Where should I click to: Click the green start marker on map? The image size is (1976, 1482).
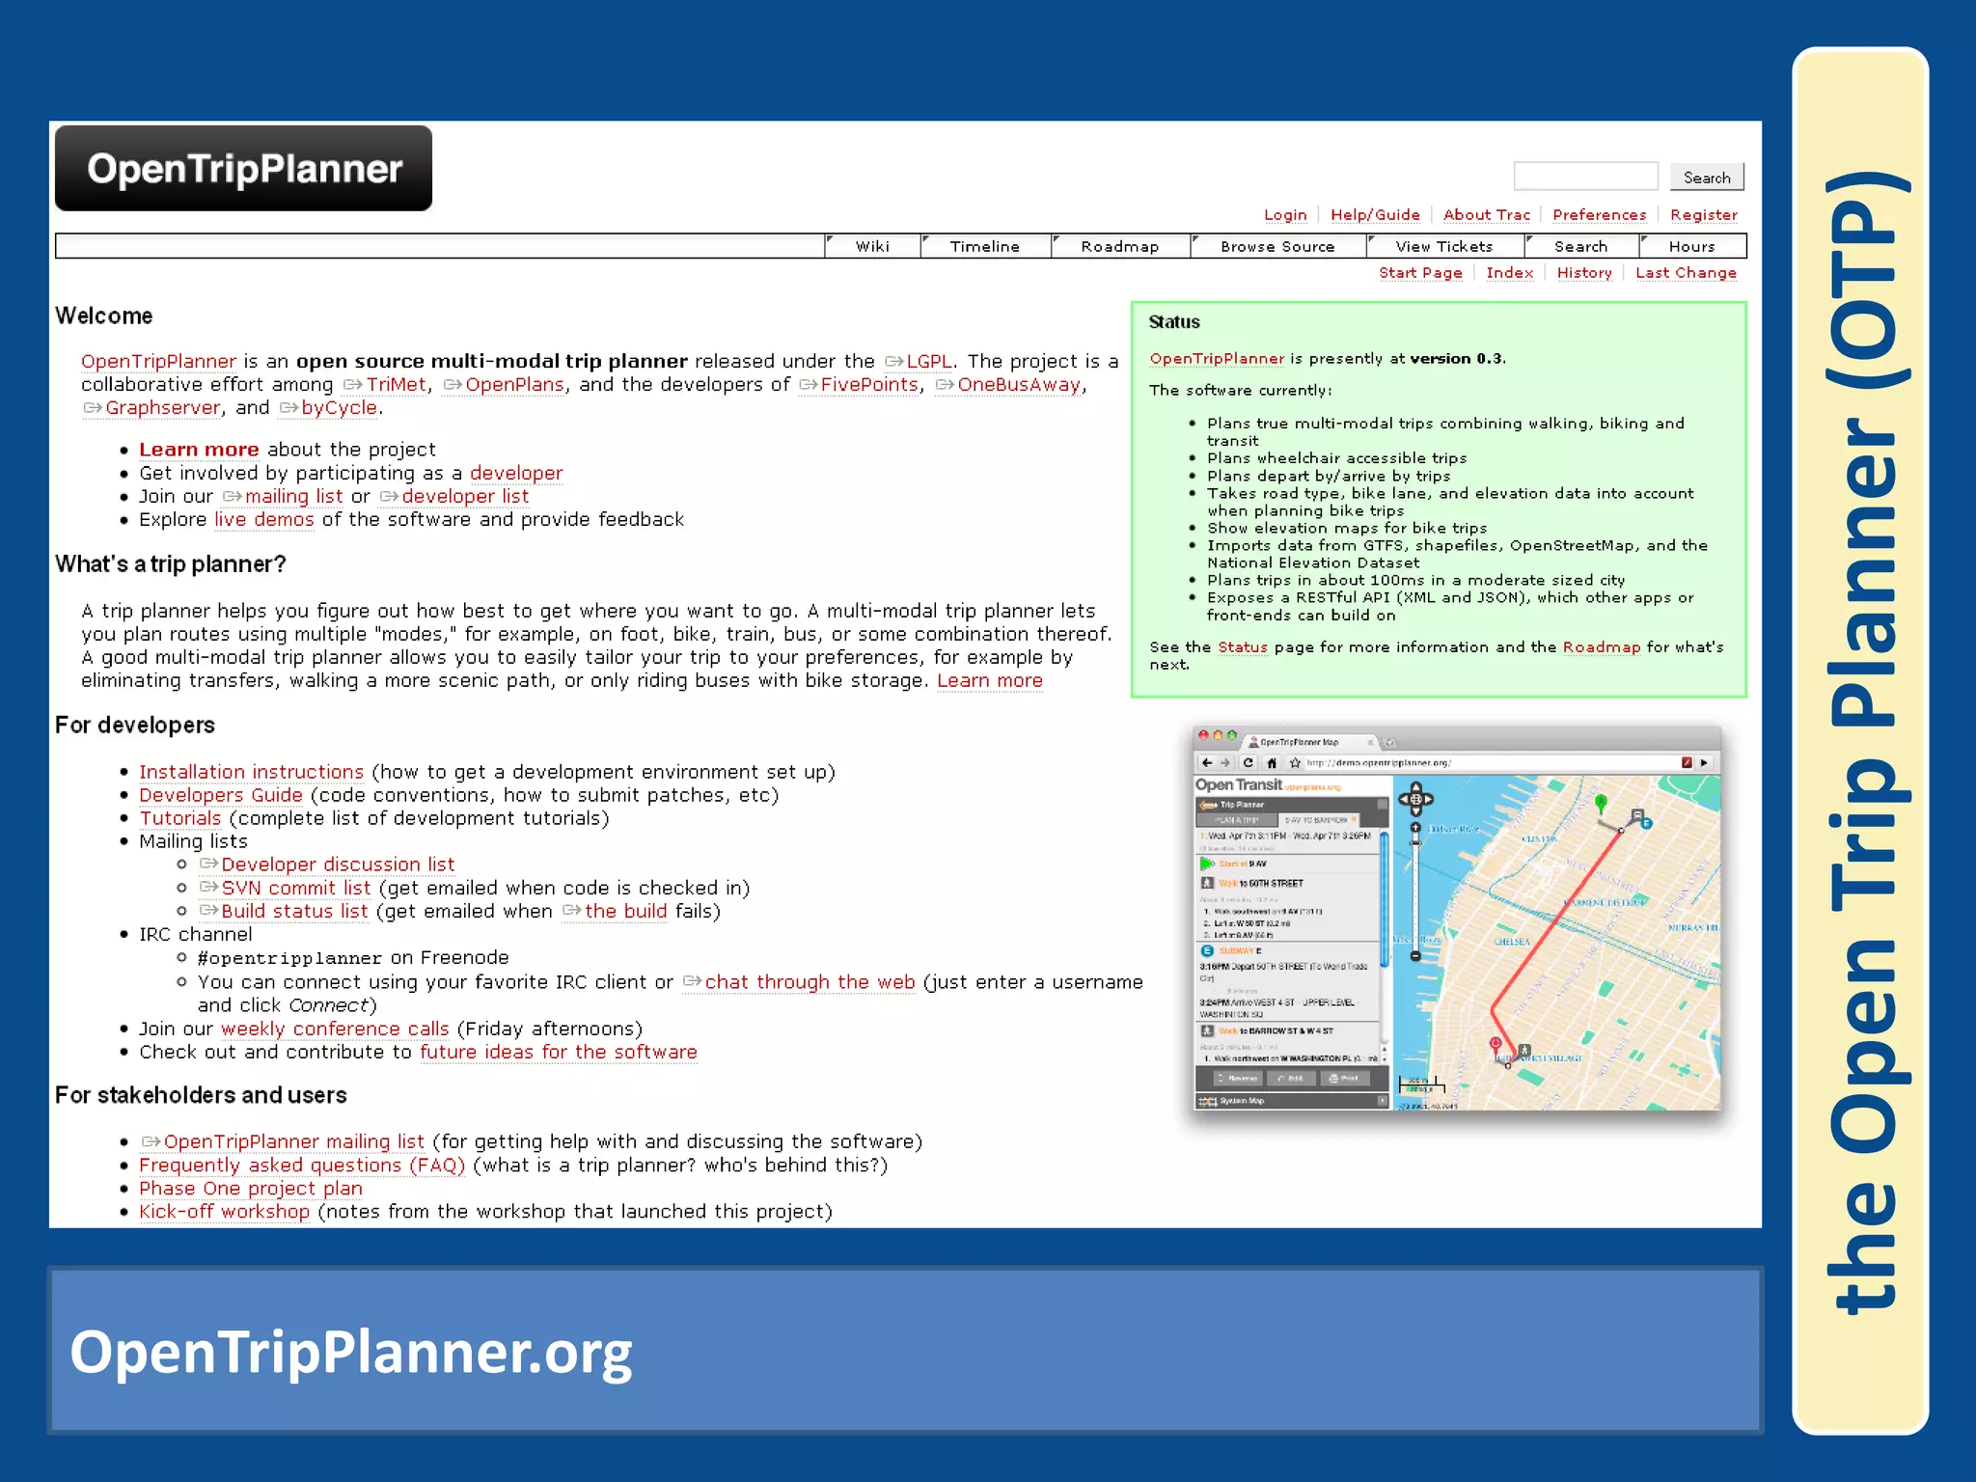click(x=1601, y=803)
